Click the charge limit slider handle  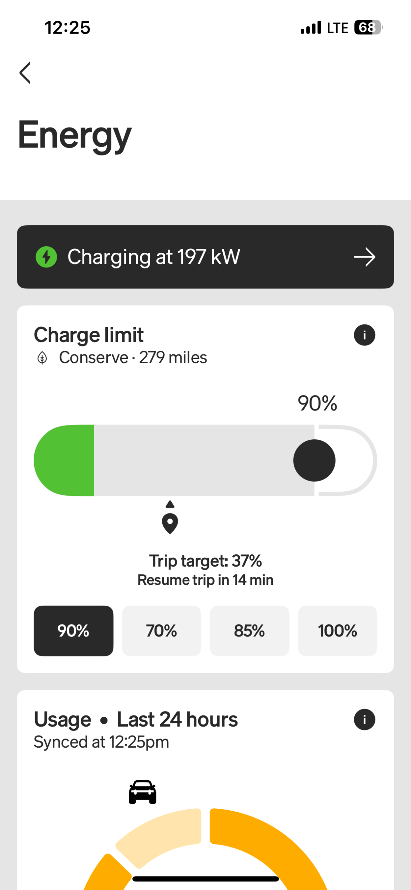pyautogui.click(x=314, y=460)
